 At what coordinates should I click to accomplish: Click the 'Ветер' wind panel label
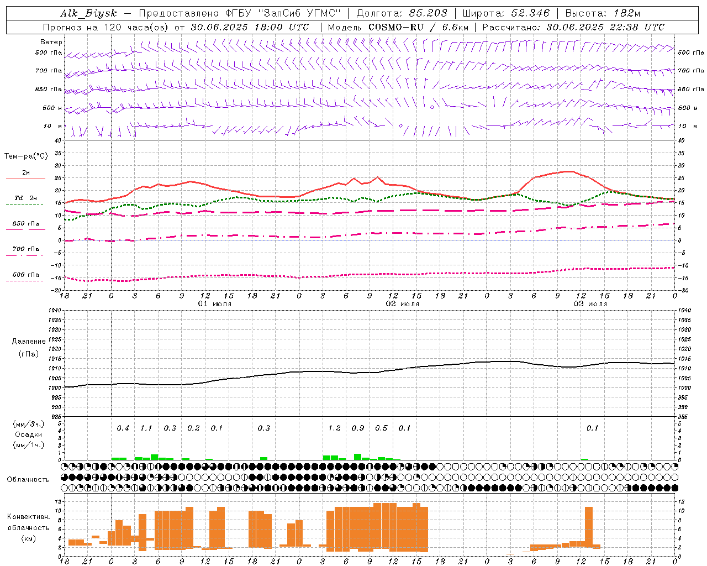[51, 42]
